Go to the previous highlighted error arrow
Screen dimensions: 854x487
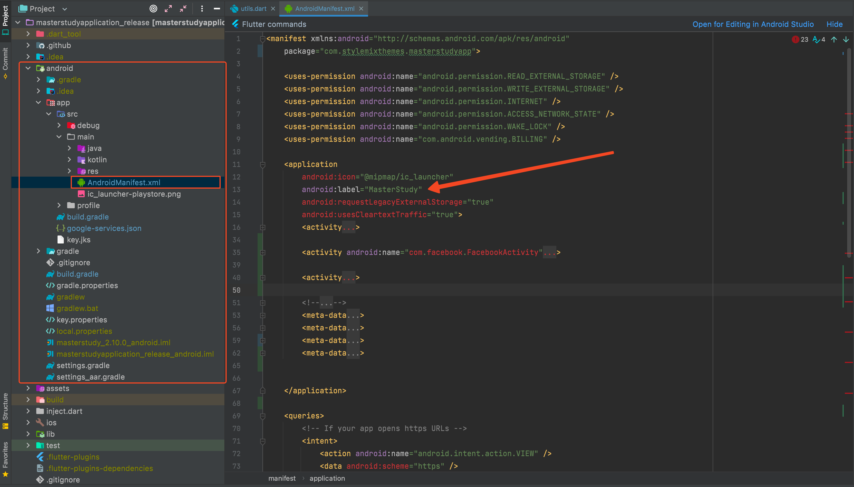coord(834,39)
